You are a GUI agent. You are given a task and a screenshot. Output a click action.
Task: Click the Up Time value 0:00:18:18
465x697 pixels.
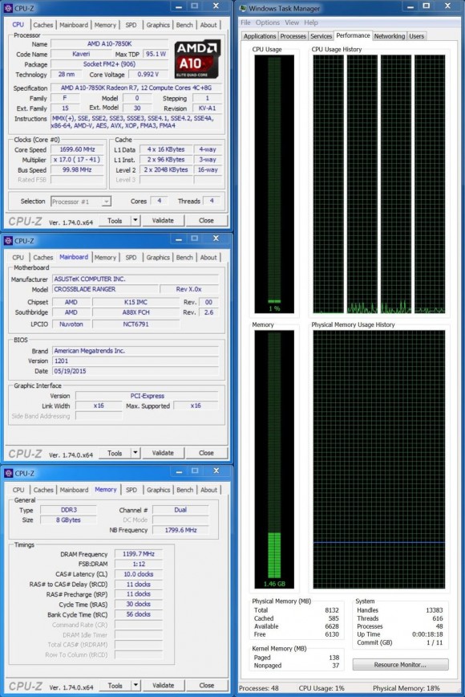427,634
